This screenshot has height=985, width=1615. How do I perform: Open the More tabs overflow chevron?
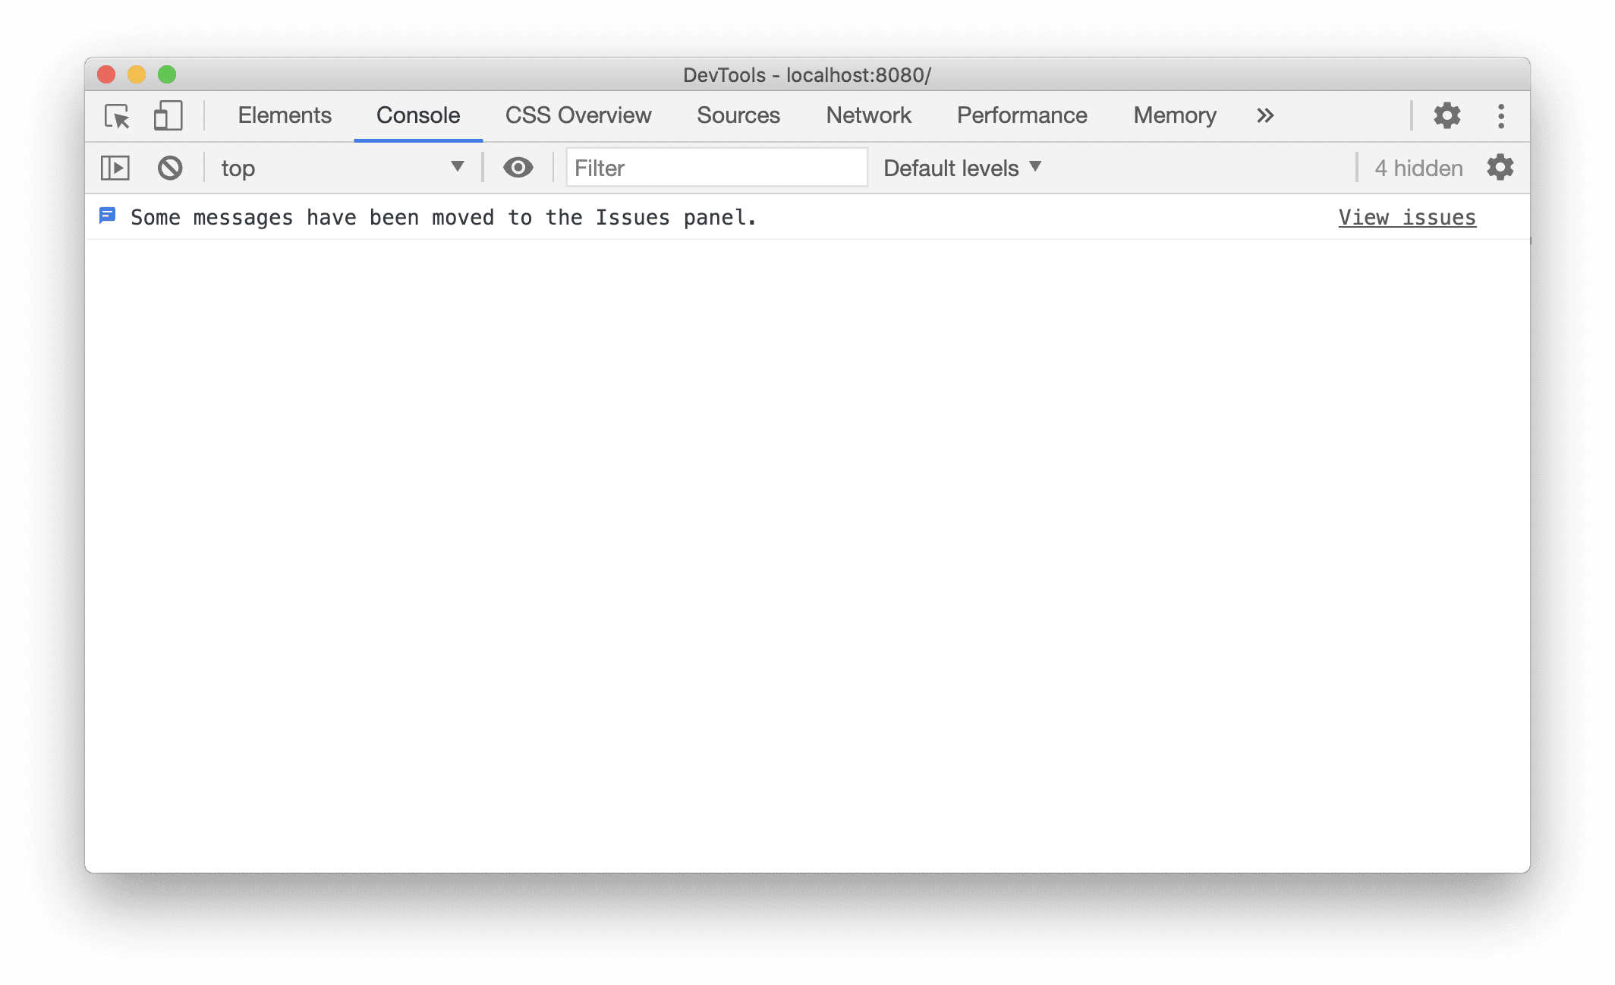pos(1264,114)
